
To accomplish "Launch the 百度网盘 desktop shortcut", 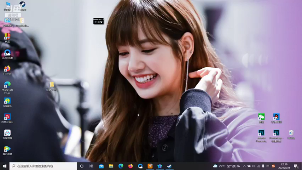I will (x=7, y=134).
